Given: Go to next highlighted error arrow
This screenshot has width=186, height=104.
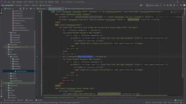Looking at the screenshot, I should [182, 12].
